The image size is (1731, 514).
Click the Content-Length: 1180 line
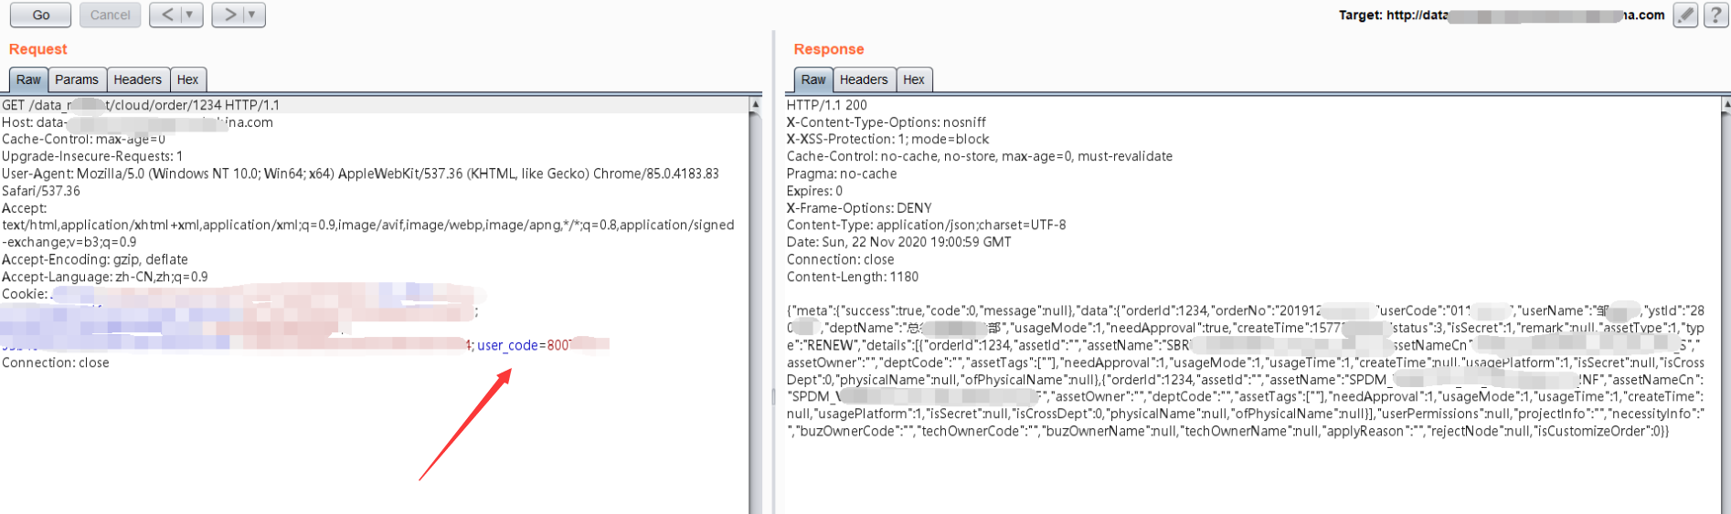click(853, 277)
